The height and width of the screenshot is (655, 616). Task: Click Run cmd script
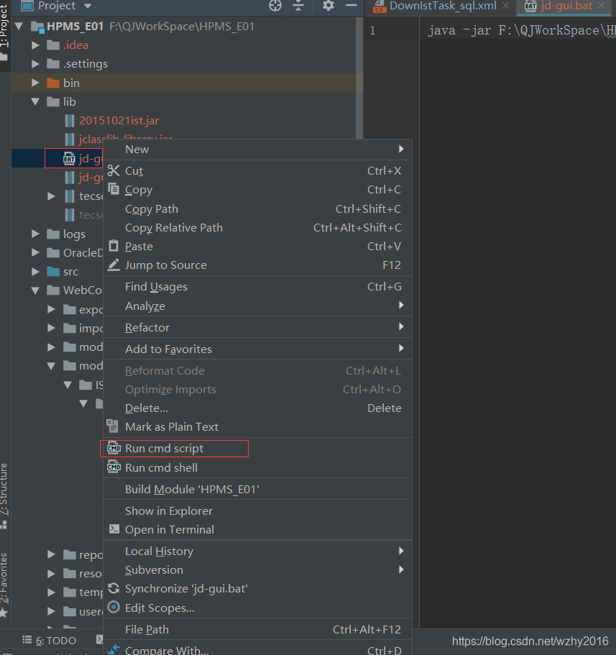257,449
